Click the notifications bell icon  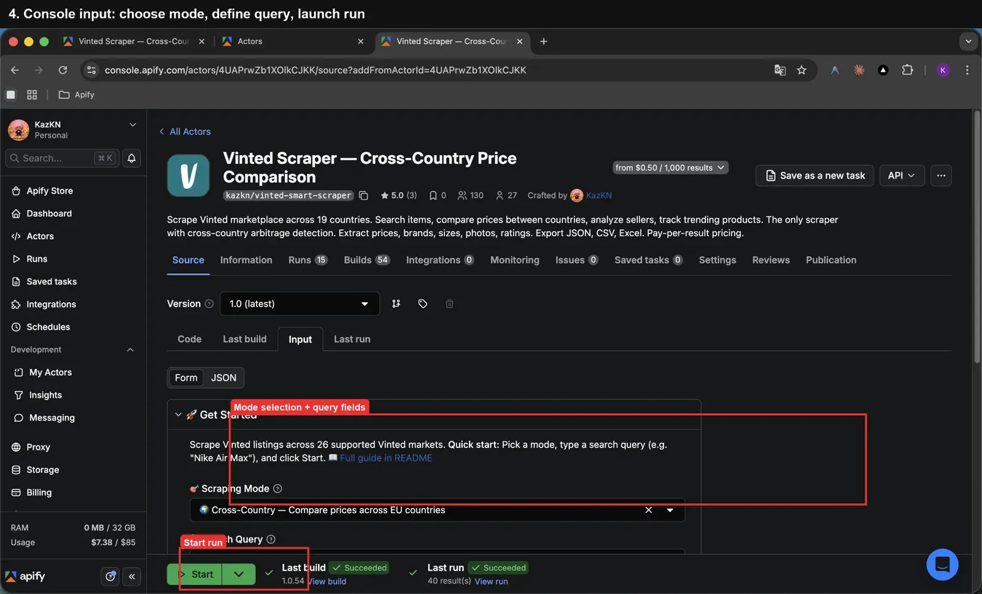[131, 158]
